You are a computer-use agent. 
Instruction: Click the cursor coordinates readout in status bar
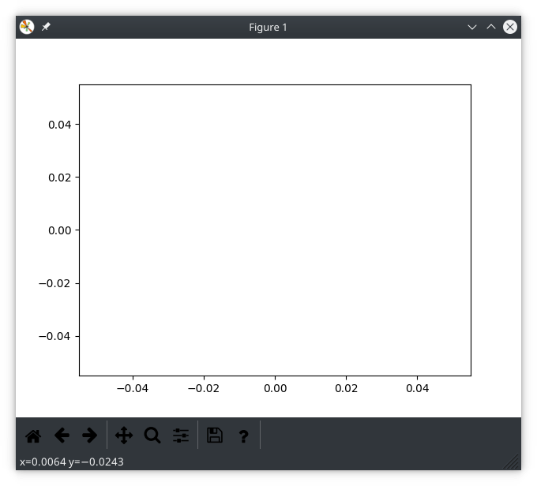[x=72, y=462]
